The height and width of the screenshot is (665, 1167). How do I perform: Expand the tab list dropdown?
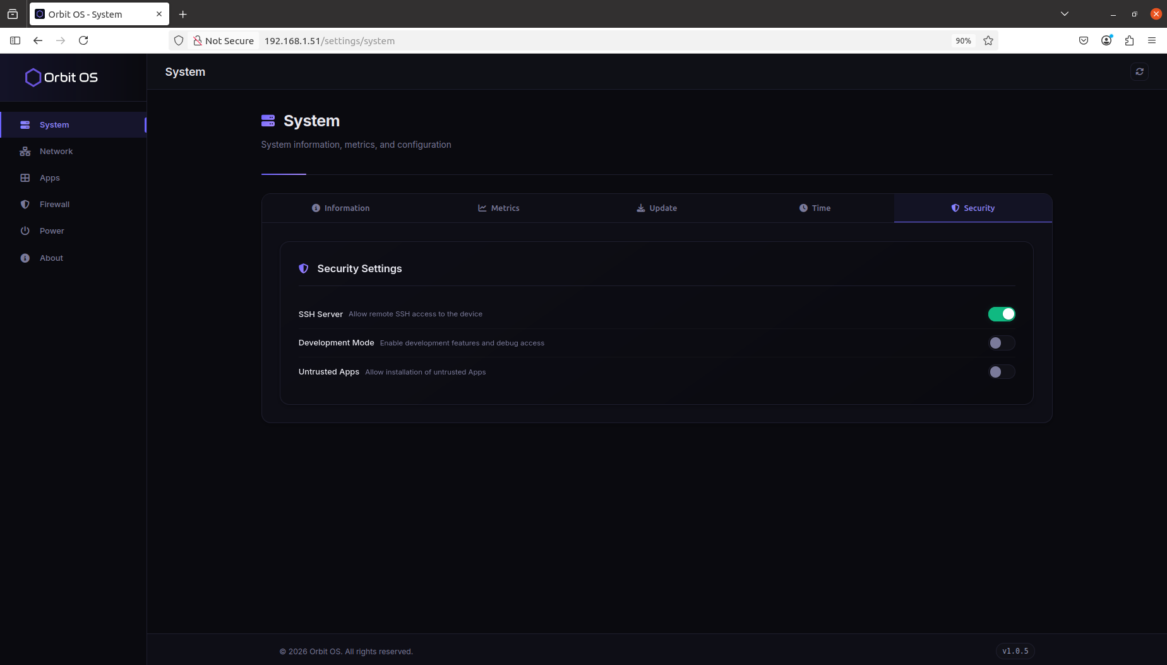tap(1064, 13)
